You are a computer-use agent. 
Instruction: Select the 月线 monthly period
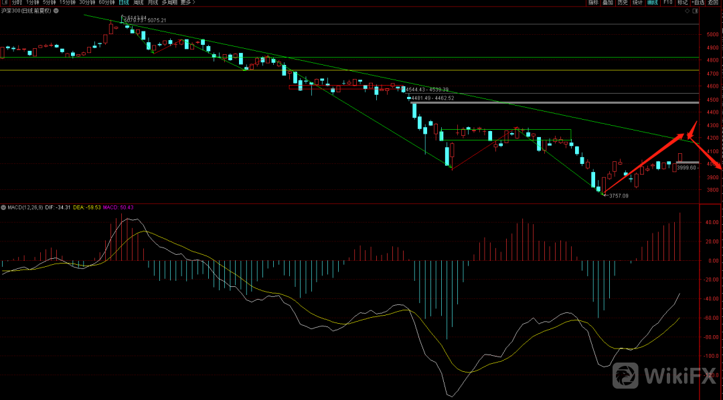coord(153,3)
